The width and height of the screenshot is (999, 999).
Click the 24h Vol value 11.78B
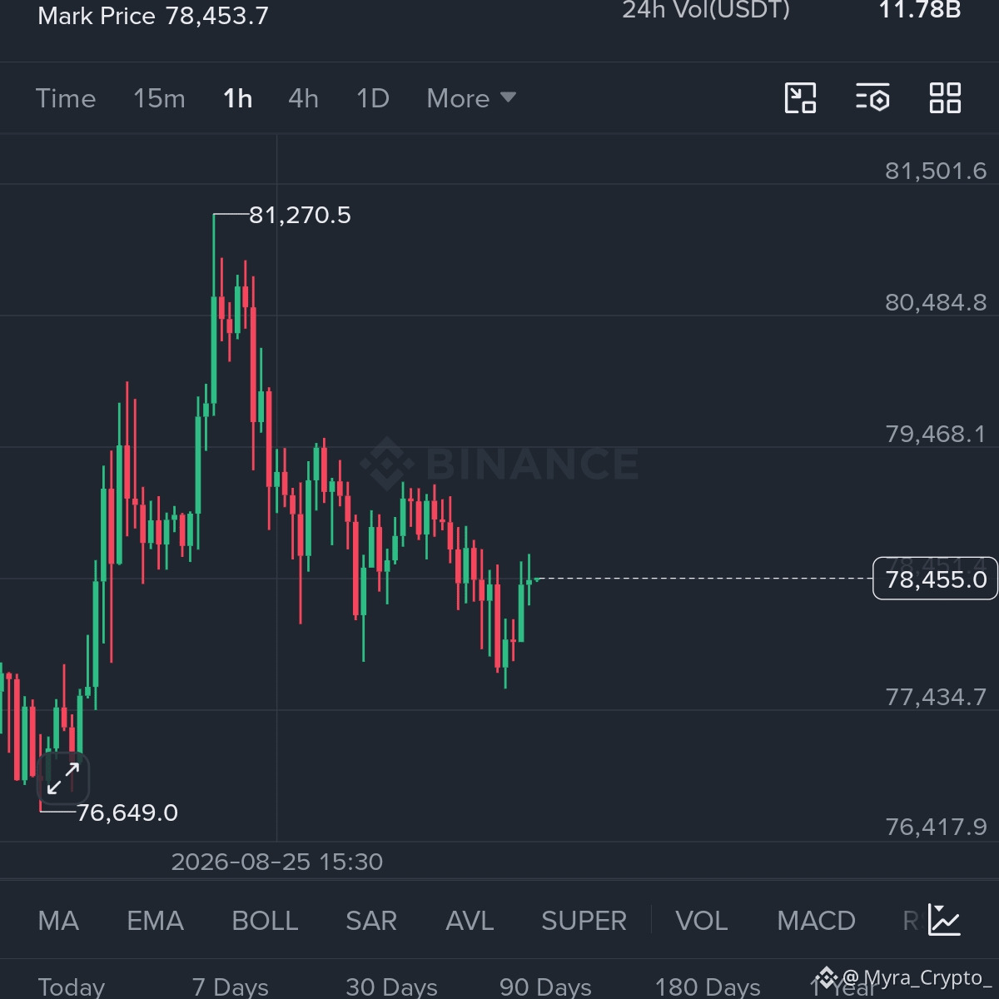(920, 10)
